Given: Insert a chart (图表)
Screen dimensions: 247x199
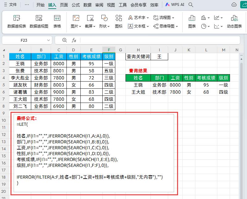Looking at the screenshot, I should click(x=192, y=22).
